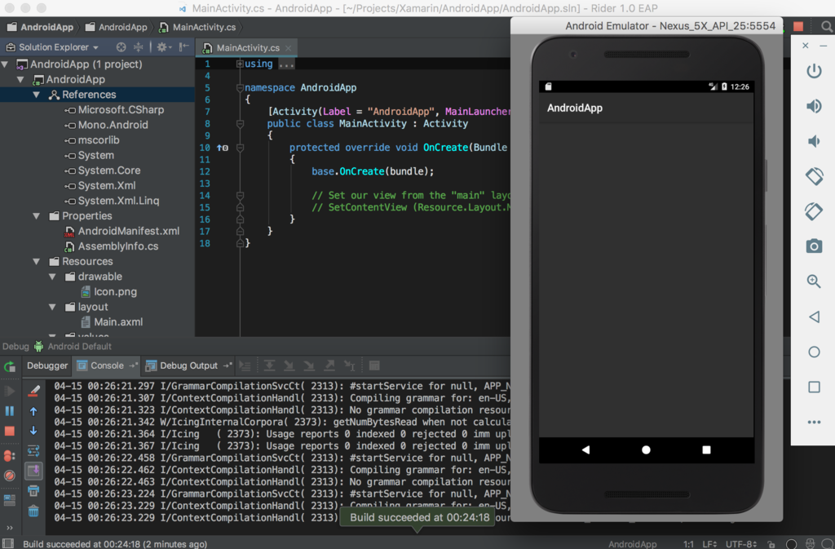Tap the back button on the phone screen
Image resolution: width=835 pixels, height=549 pixels.
(x=585, y=450)
